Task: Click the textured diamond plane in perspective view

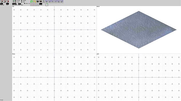Action: click(139, 30)
